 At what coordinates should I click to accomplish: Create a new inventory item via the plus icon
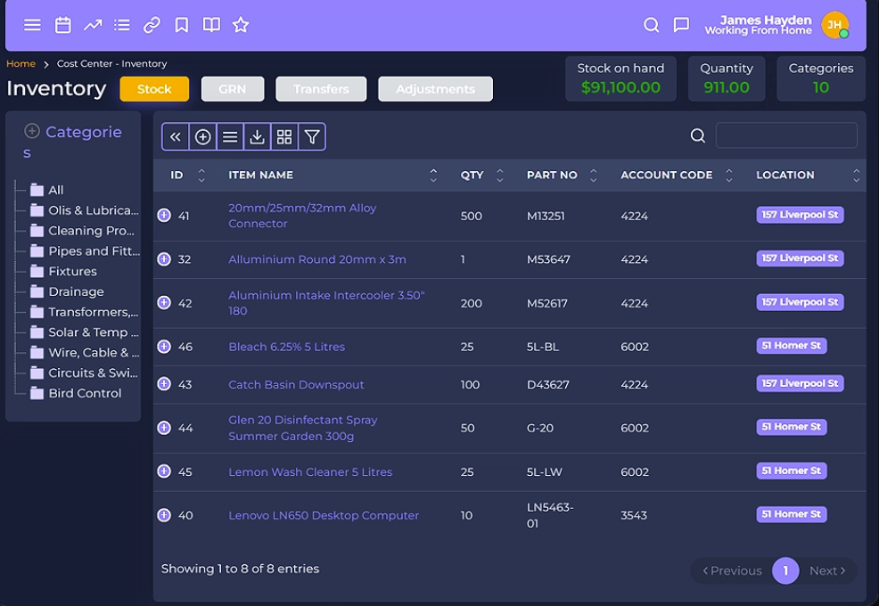pyautogui.click(x=203, y=135)
